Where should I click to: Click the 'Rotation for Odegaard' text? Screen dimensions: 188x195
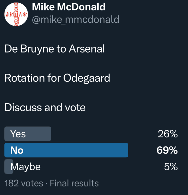point(57,78)
